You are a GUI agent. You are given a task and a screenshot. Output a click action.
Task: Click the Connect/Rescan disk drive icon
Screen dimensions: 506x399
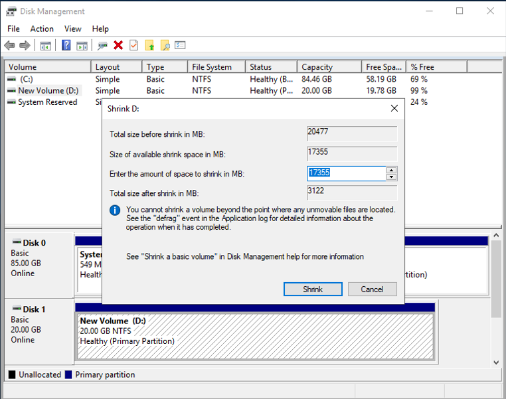point(102,45)
